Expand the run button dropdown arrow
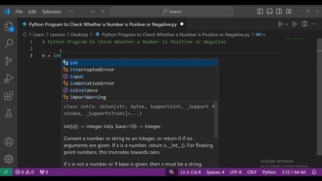 point(287,24)
